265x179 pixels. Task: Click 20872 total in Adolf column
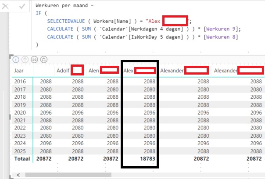[x=76, y=159]
